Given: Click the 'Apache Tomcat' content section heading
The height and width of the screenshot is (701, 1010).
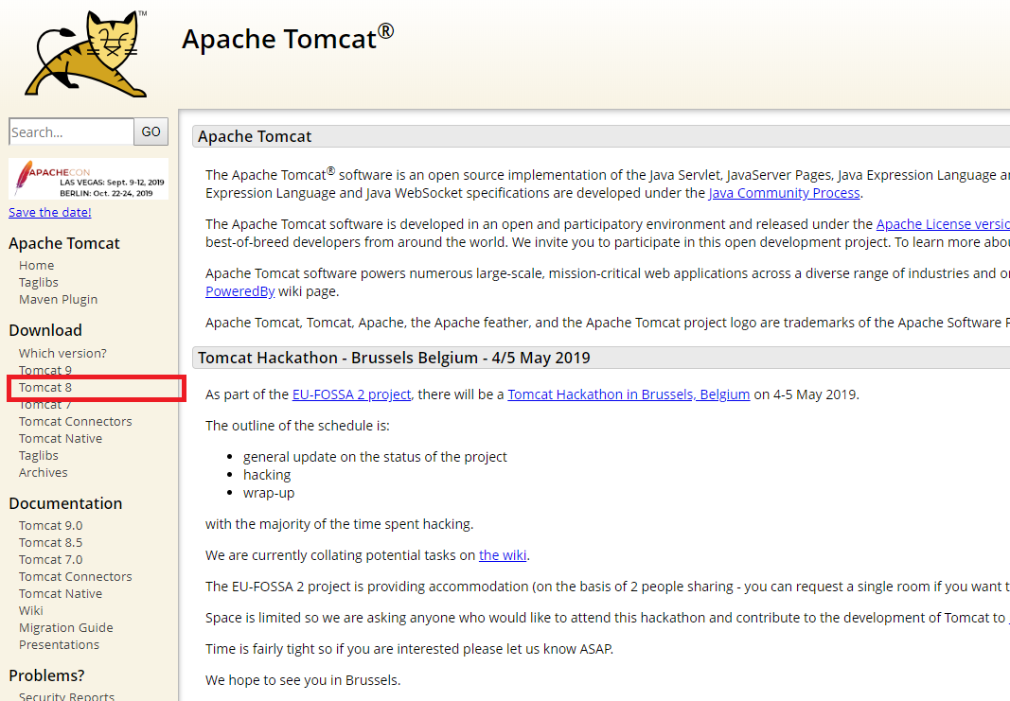Looking at the screenshot, I should coord(255,136).
